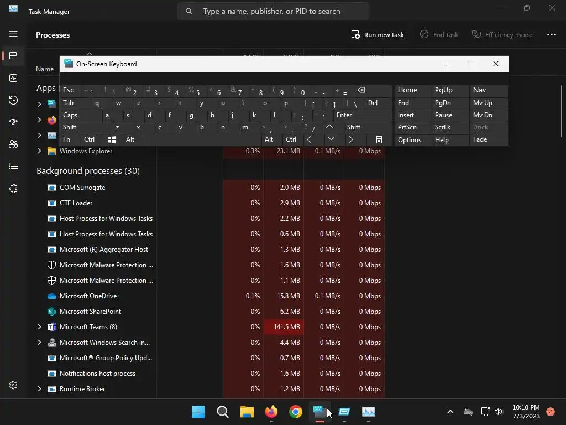Click the context menu key icon
566x425 pixels.
click(379, 140)
